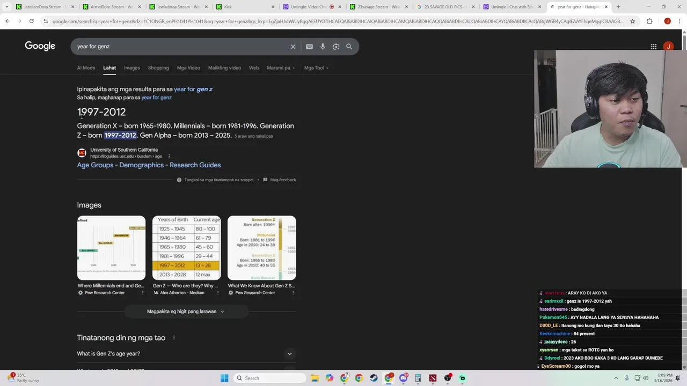Screen dimensions: 687x386
Task: Switch to Shopping results tab
Action: tap(158, 68)
